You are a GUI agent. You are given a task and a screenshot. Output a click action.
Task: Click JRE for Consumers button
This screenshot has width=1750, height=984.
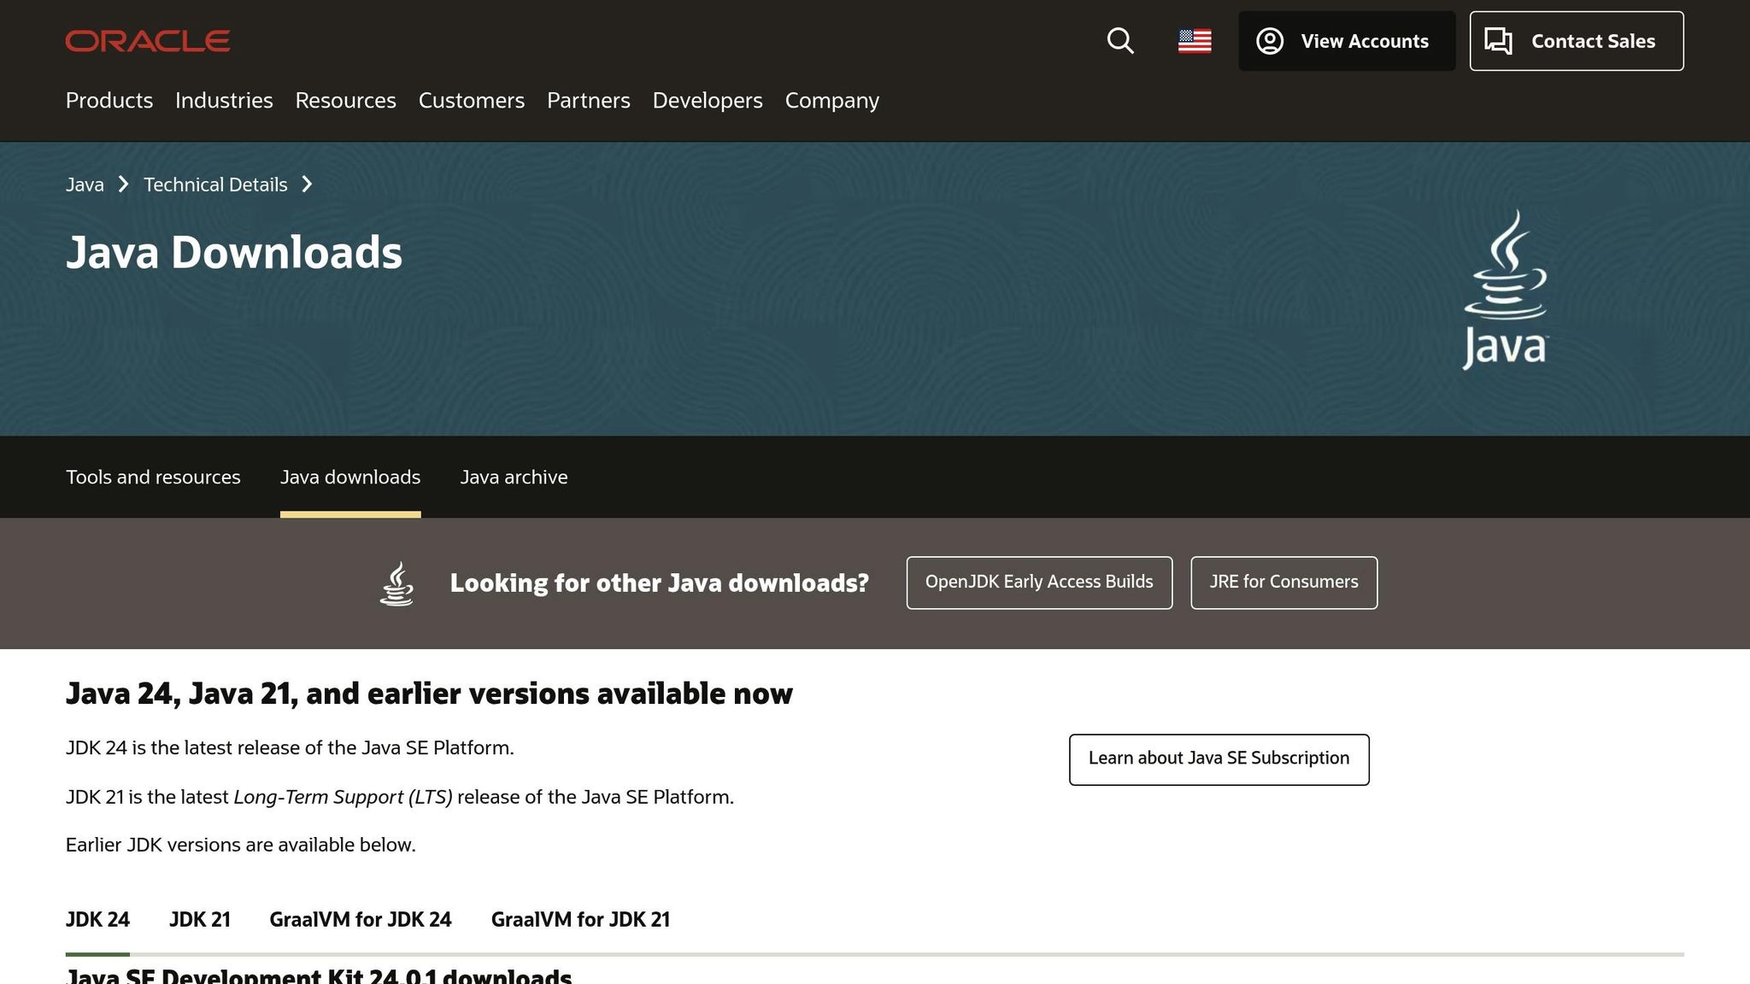tap(1283, 583)
